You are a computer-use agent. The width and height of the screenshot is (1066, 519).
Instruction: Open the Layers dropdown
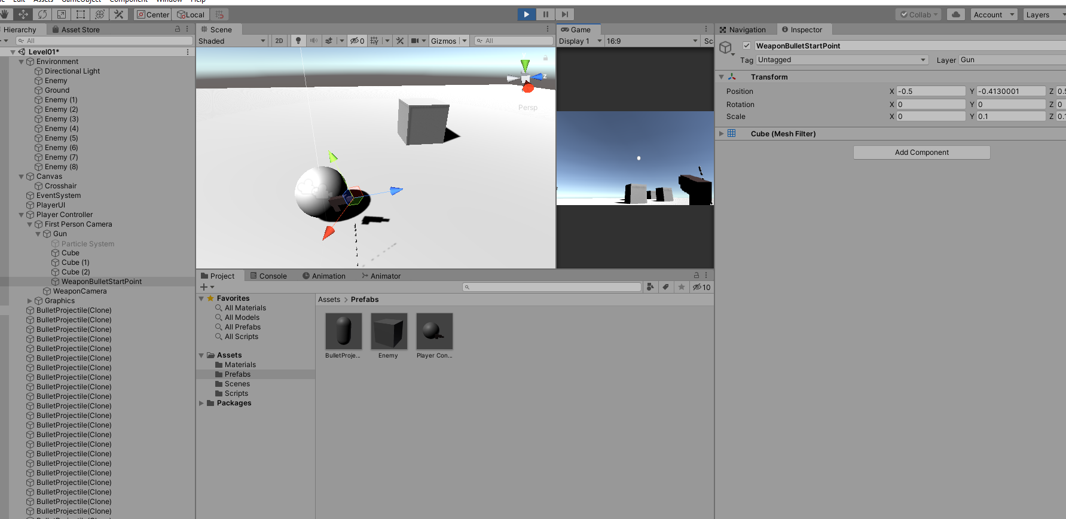click(x=1044, y=14)
